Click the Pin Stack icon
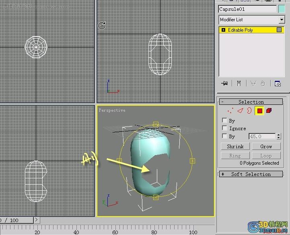Viewport: 290px width, 235px height. click(224, 83)
